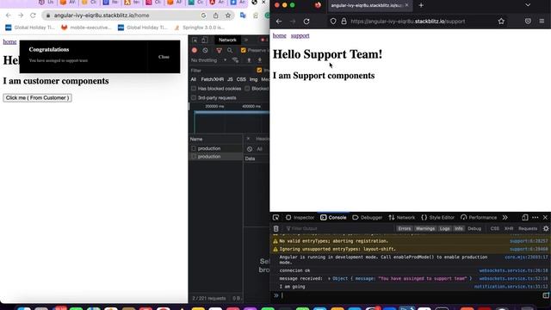Open Firefox's Pocket save icon

click(528, 22)
